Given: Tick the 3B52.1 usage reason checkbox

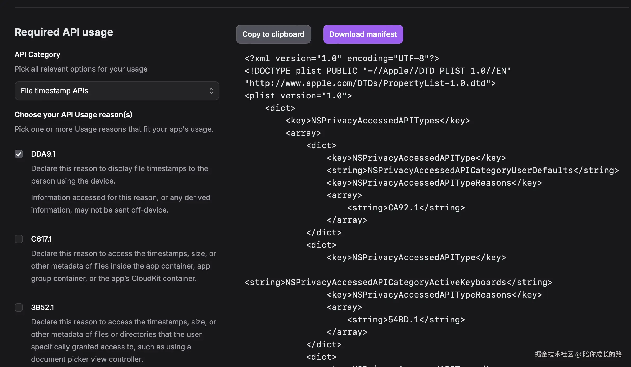Looking at the screenshot, I should [x=19, y=307].
